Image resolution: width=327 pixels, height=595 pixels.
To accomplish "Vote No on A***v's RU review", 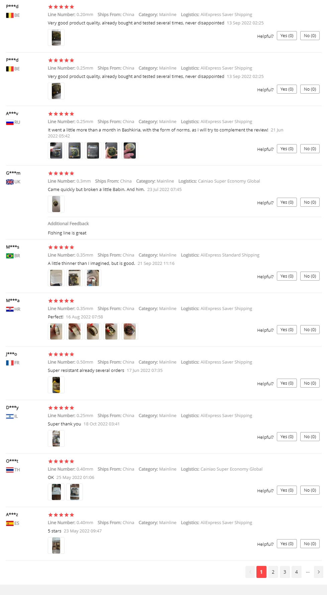I will click(310, 149).
